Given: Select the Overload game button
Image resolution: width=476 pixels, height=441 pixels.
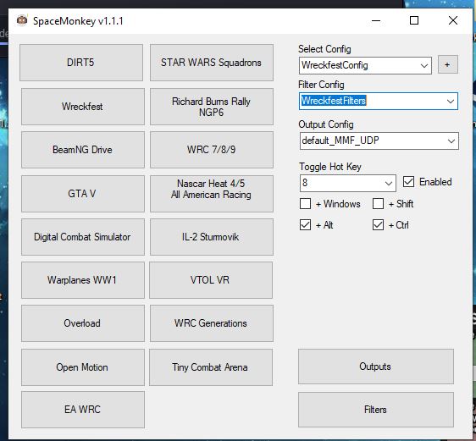Looking at the screenshot, I should click(x=82, y=323).
